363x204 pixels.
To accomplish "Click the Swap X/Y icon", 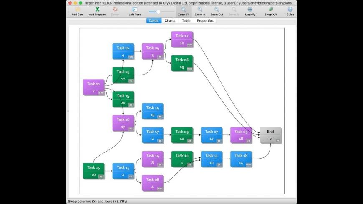I will [x=271, y=10].
